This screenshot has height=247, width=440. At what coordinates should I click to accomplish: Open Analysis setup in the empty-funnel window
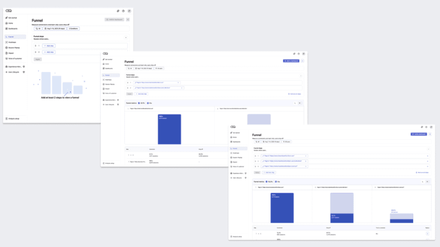pyautogui.click(x=12, y=119)
